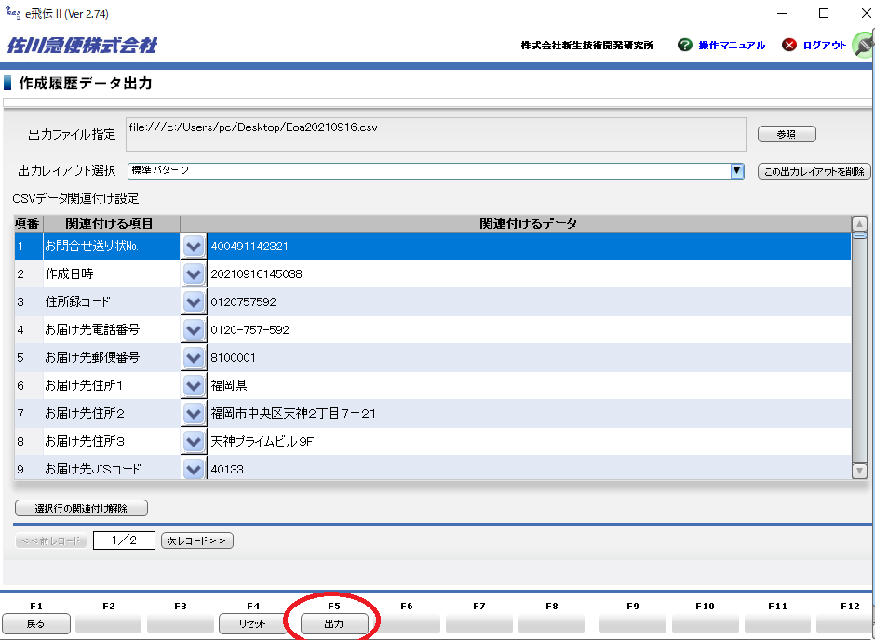The width and height of the screenshot is (875, 640).
Task: Expand dropdown for 住所録コード row
Action: tap(194, 302)
